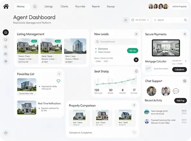Select the last data point on the line chart
The image size is (191, 141).
pos(134,79)
